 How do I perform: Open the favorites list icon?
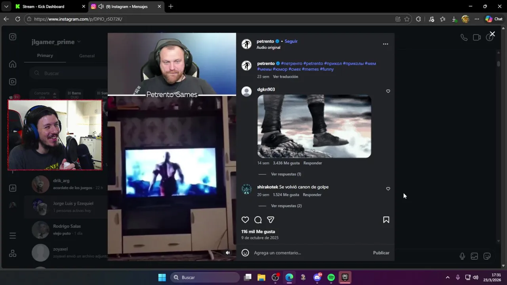click(443, 19)
